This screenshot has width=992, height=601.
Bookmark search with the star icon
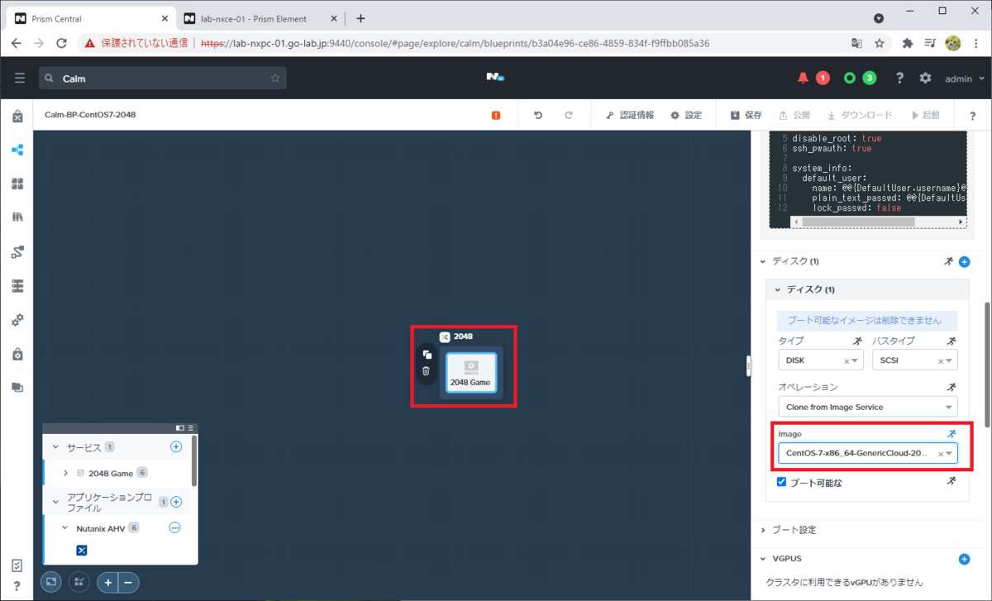point(275,79)
